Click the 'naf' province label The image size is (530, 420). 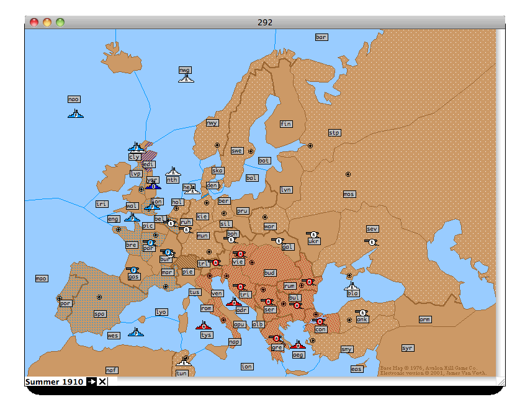point(112,370)
